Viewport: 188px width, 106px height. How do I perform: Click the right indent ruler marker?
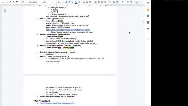tap(106, 5)
